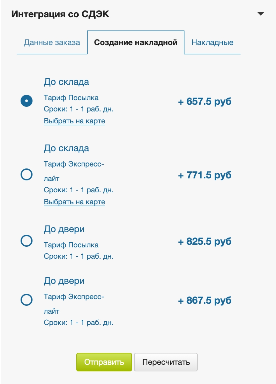The image size is (276, 384).
Task: Pick До двери Экспресс-лайт radio option
Action: click(27, 300)
